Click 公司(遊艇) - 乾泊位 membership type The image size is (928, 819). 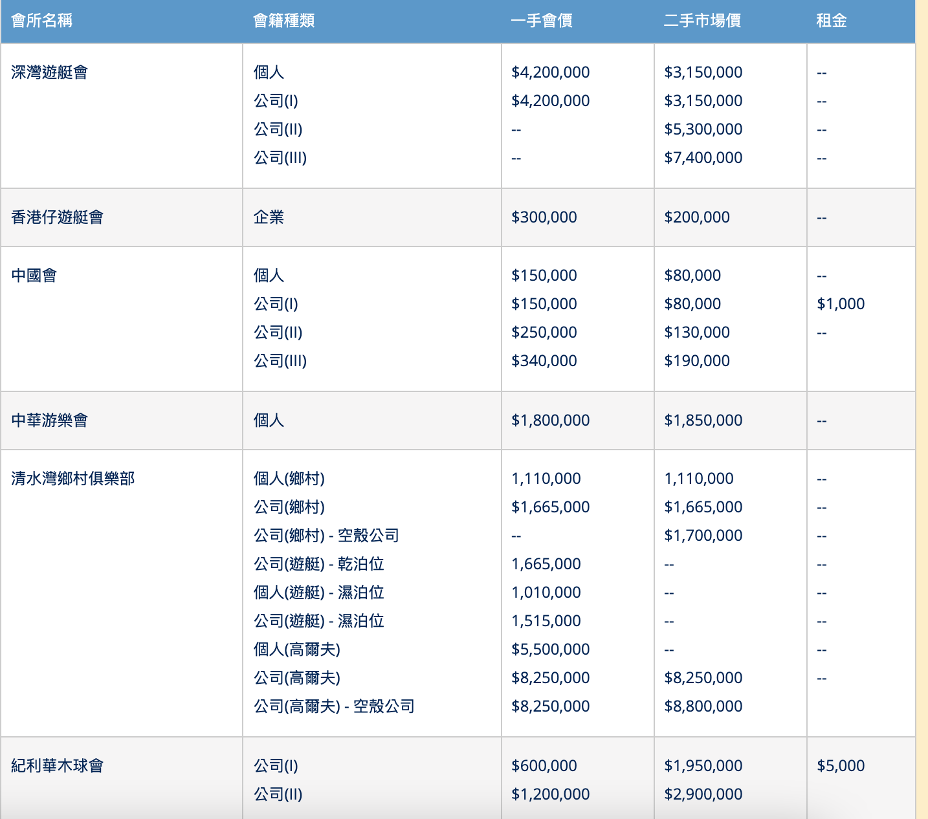pyautogui.click(x=318, y=564)
